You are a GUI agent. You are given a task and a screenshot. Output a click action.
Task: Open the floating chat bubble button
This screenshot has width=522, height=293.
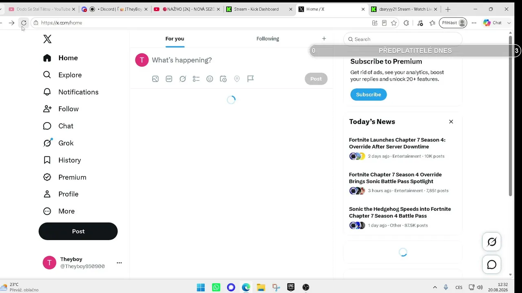[x=492, y=265]
